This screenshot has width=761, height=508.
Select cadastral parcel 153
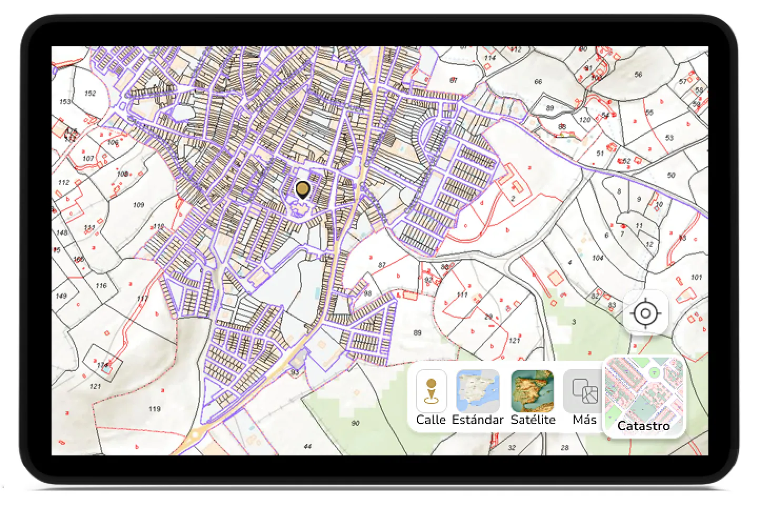[x=65, y=101]
